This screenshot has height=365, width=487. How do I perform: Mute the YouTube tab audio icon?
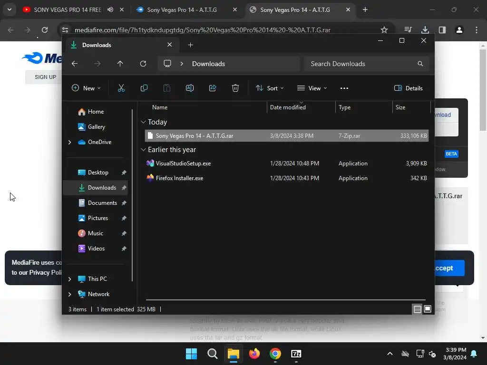110,10
